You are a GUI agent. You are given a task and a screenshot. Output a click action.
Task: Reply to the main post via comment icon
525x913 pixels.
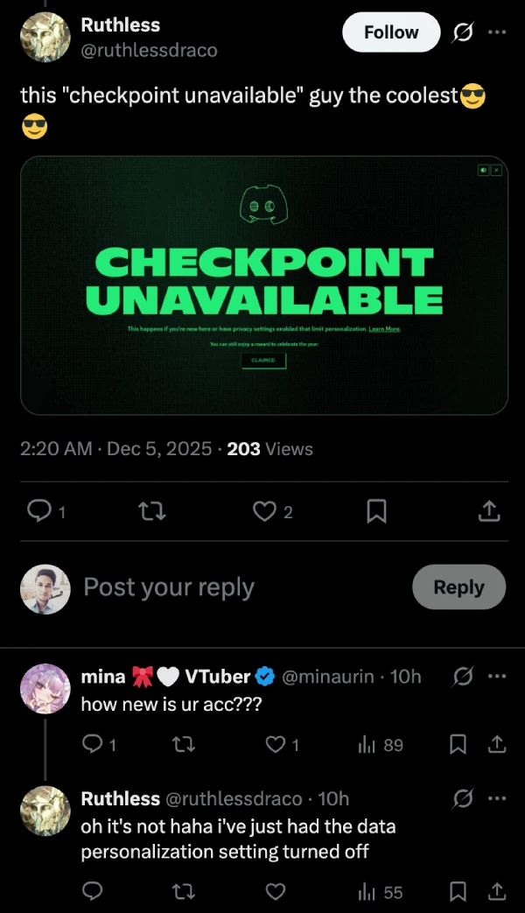[39, 511]
